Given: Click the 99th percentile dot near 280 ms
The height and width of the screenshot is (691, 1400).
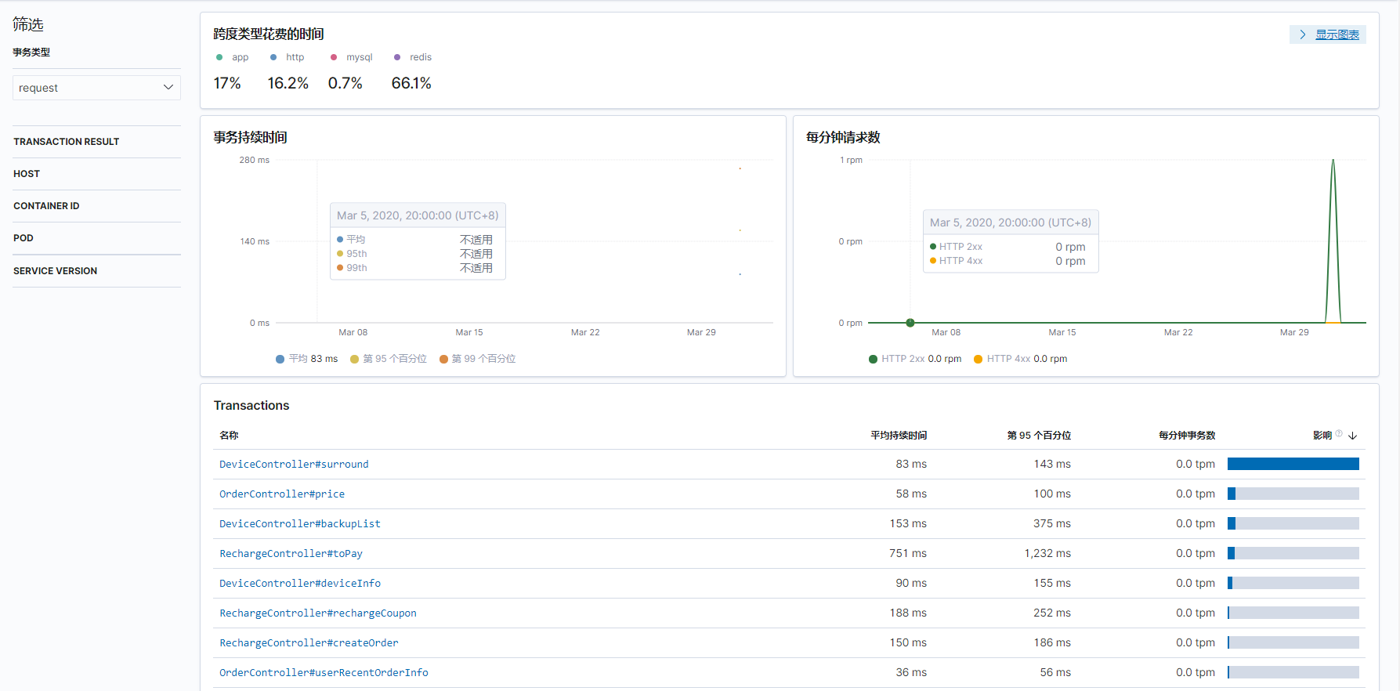Looking at the screenshot, I should point(740,168).
